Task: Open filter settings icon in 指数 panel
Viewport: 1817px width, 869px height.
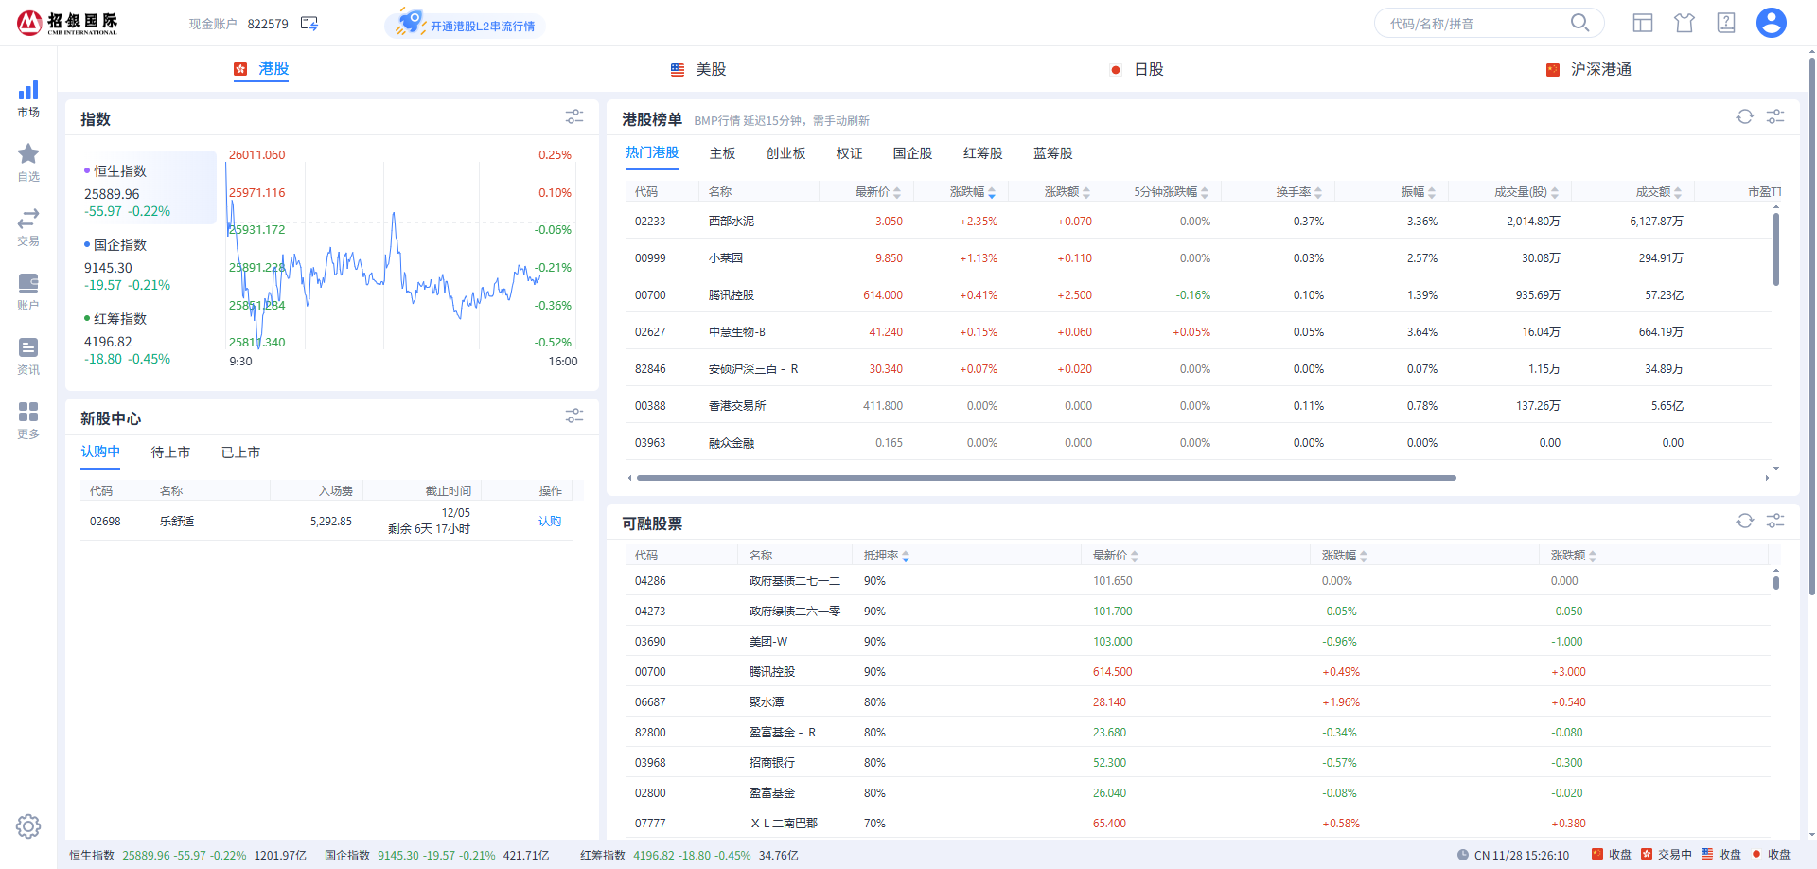Action: coord(574,116)
